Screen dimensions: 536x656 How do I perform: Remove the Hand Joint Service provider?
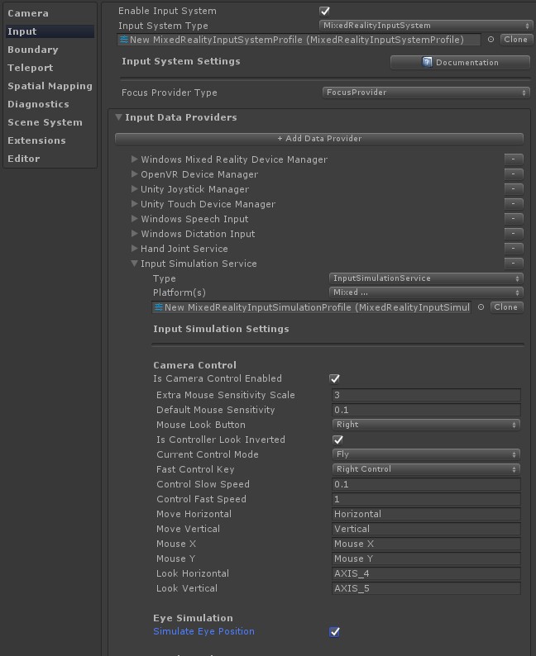(513, 249)
